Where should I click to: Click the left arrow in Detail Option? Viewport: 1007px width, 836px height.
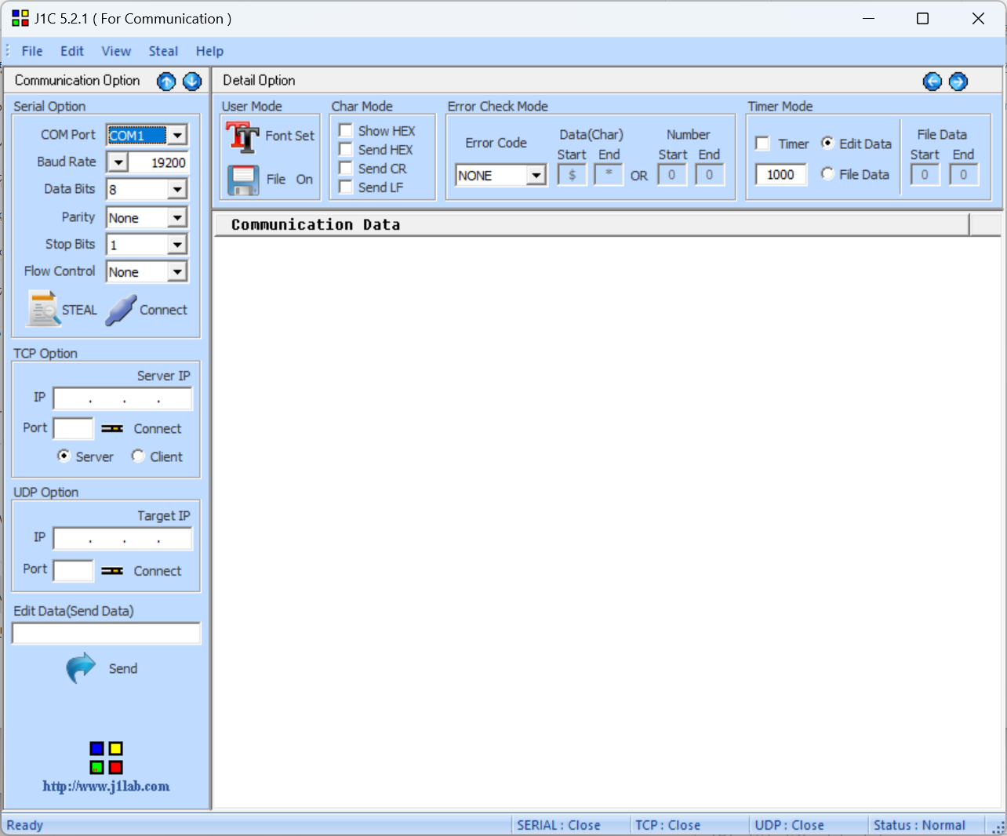coord(932,82)
